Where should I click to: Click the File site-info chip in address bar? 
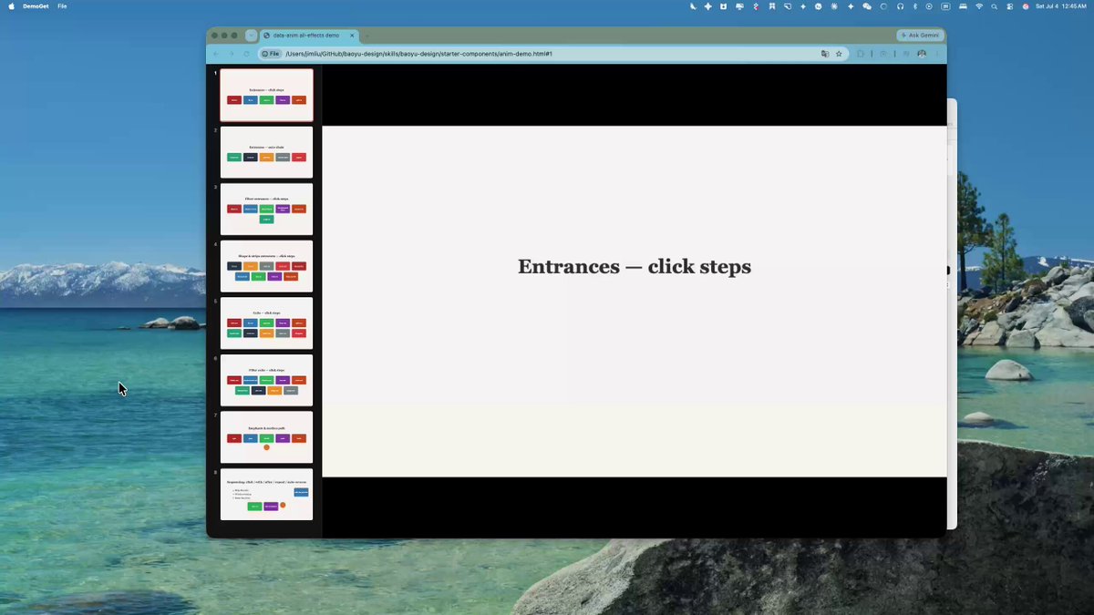click(271, 54)
